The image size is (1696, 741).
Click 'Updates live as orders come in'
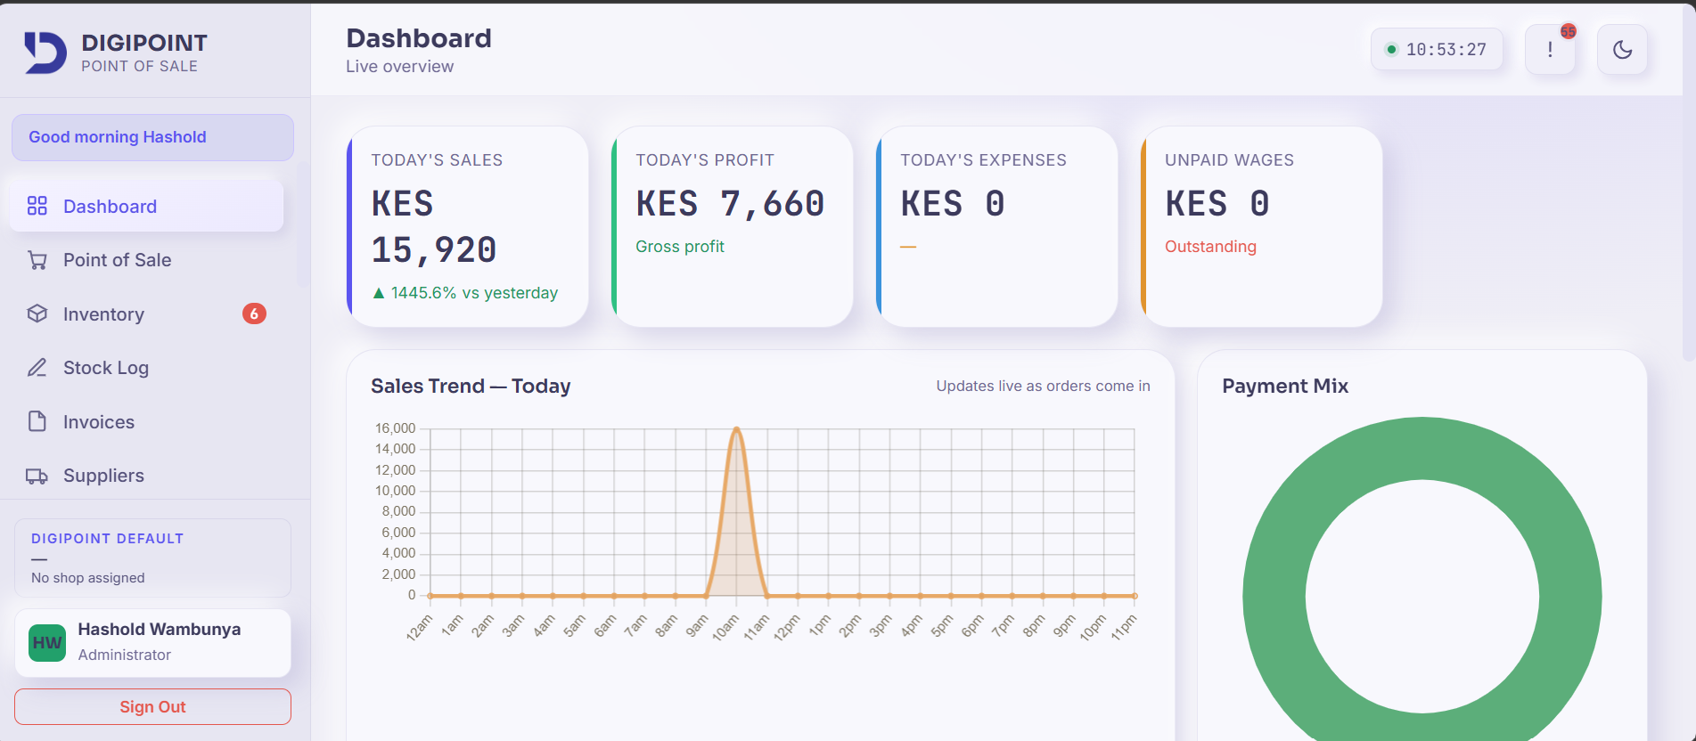coord(1043,386)
